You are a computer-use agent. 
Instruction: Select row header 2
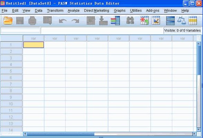point(11,51)
